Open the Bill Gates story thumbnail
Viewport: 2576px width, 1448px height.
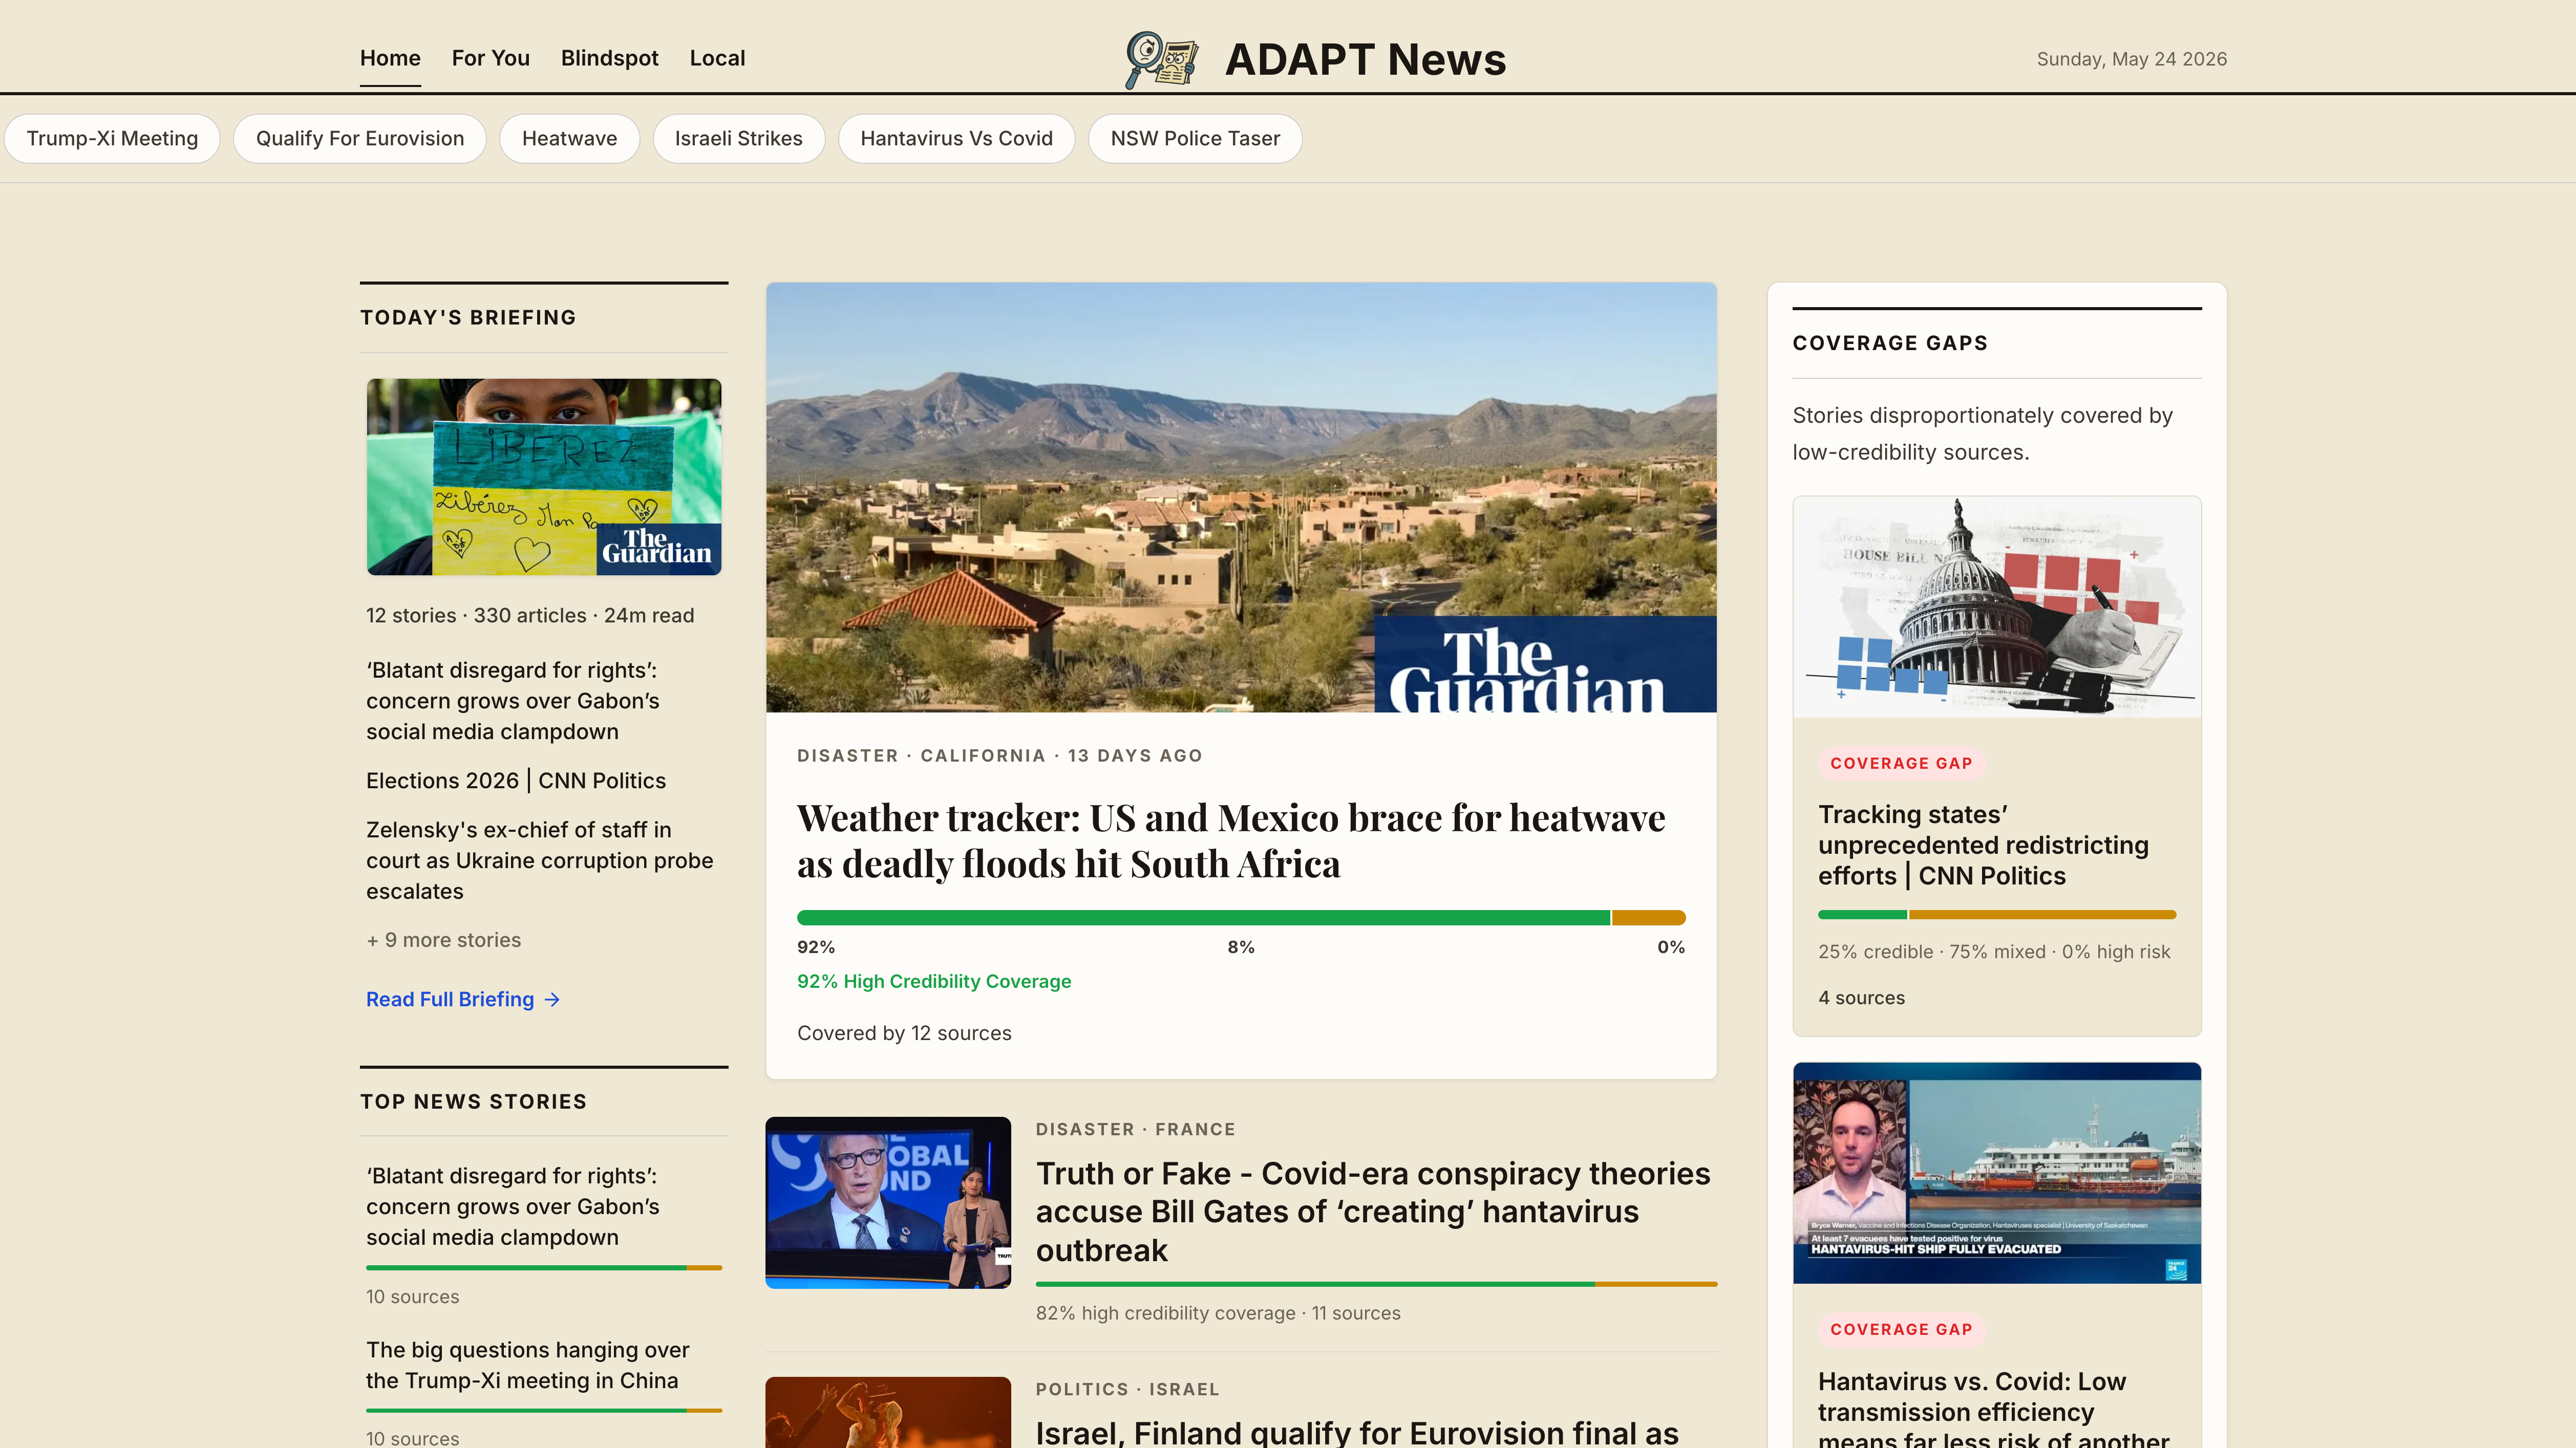(x=888, y=1203)
